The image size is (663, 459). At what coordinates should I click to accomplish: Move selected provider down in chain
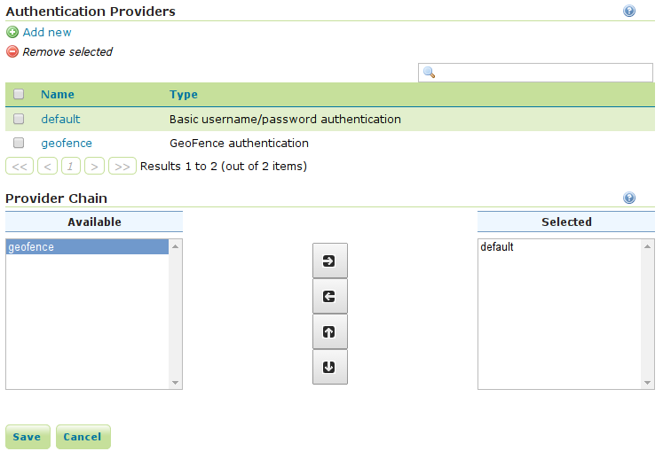[329, 368]
